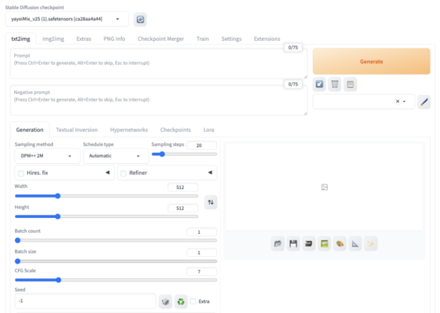Tick the Extra seed checkbox
The height and width of the screenshot is (313, 440).
[x=193, y=302]
